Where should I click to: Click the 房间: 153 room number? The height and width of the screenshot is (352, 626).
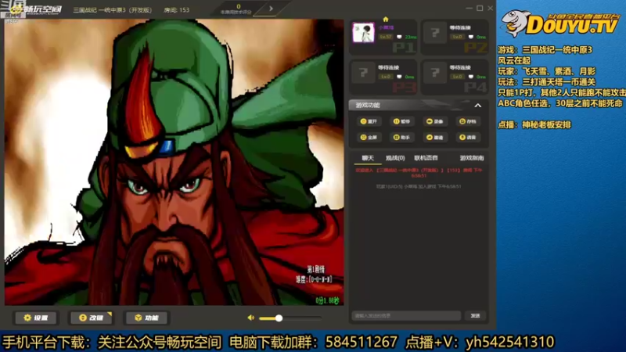177,10
